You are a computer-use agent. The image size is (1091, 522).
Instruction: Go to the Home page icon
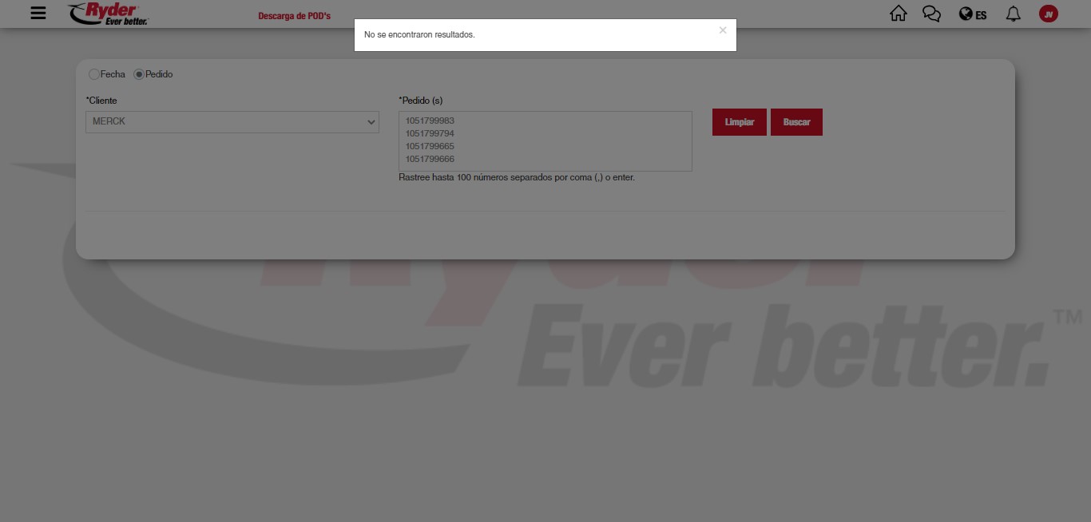899,14
